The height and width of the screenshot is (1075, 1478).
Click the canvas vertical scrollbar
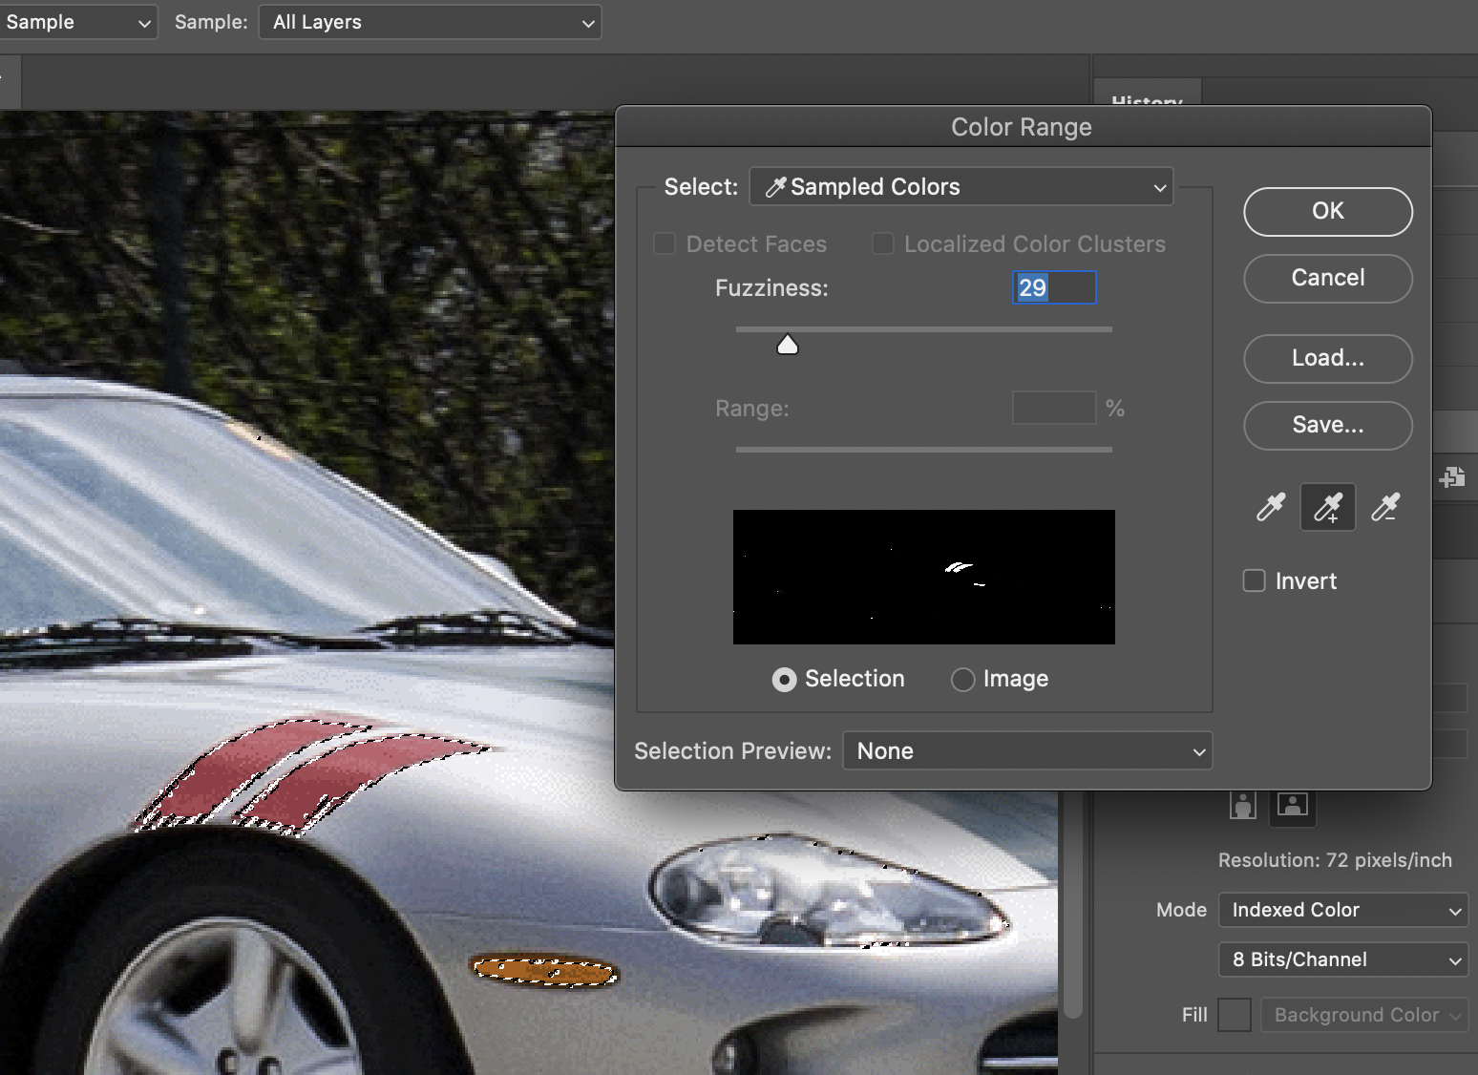pos(1073,907)
